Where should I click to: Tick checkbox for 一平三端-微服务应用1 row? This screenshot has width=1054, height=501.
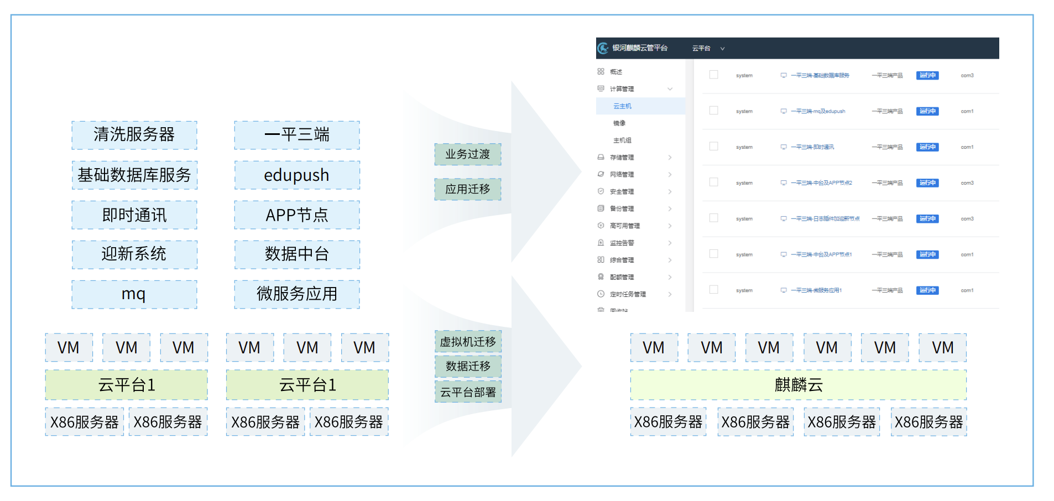[714, 290]
